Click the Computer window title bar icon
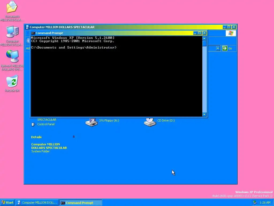 click(27, 27)
